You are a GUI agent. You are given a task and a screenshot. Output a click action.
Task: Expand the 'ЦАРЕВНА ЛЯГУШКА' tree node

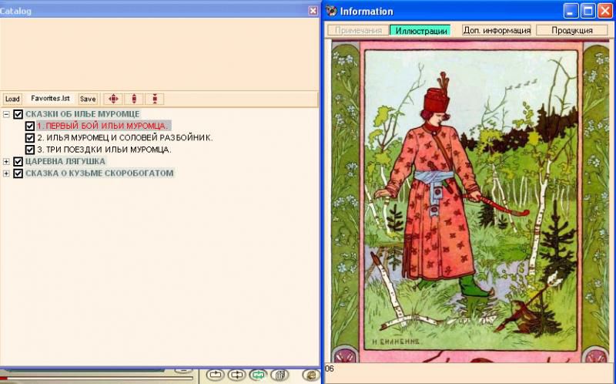(x=7, y=162)
